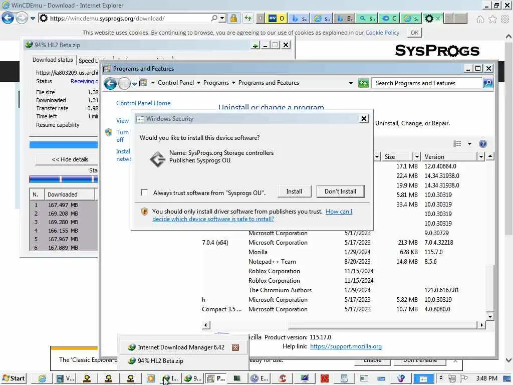Expand Programs breadcrumb dropdown
This screenshot has width=513, height=385.
233,83
